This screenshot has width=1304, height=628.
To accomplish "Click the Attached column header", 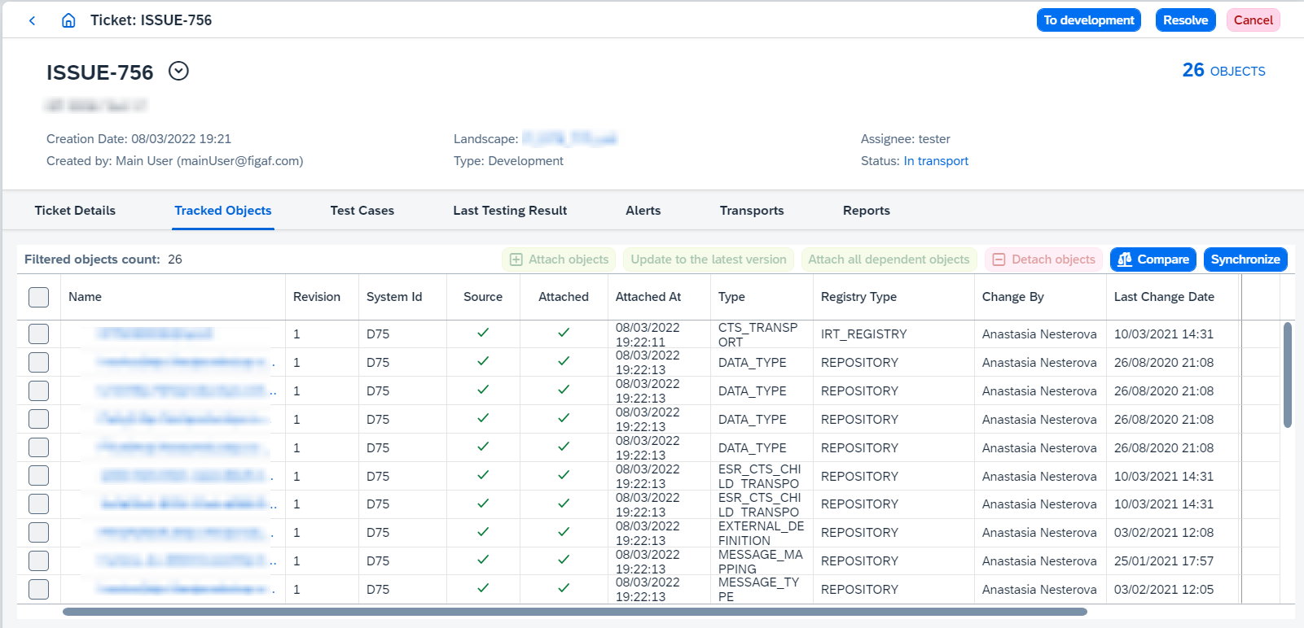I will point(564,297).
